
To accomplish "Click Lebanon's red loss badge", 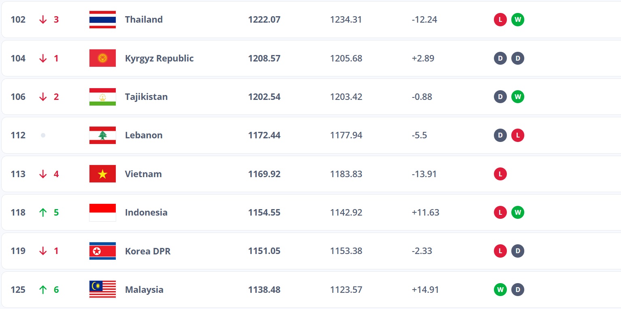I will (517, 135).
